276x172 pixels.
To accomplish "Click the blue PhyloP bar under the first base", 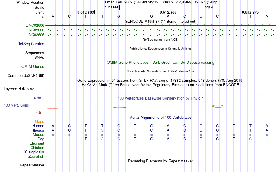I will pos(53,108).
